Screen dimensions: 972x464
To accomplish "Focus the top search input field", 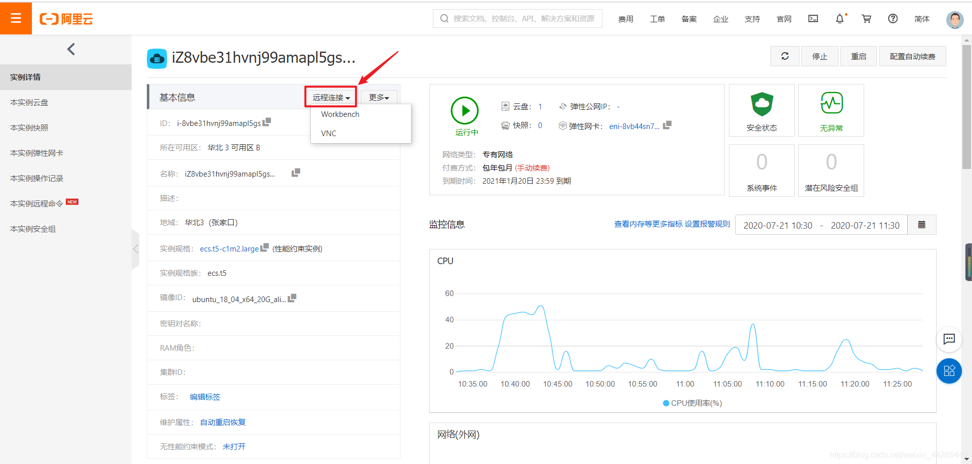I will (517, 19).
